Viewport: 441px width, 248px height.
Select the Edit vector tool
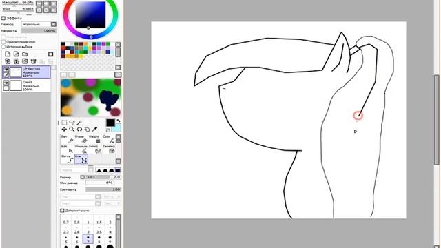pos(68,149)
